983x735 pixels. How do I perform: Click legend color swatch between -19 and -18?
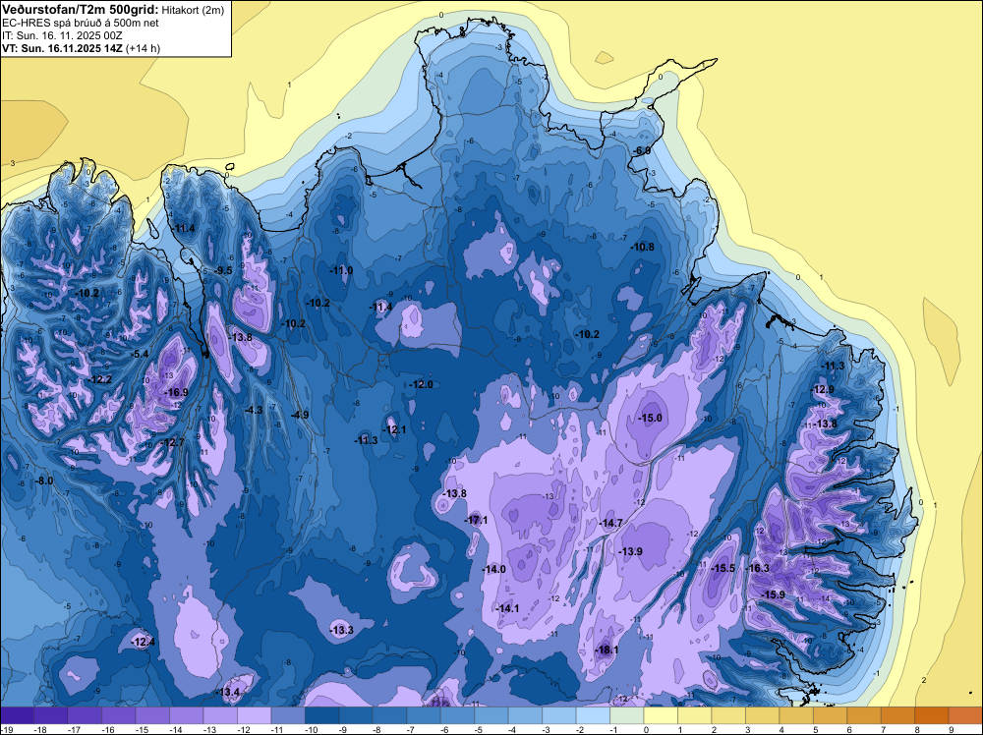17,715
